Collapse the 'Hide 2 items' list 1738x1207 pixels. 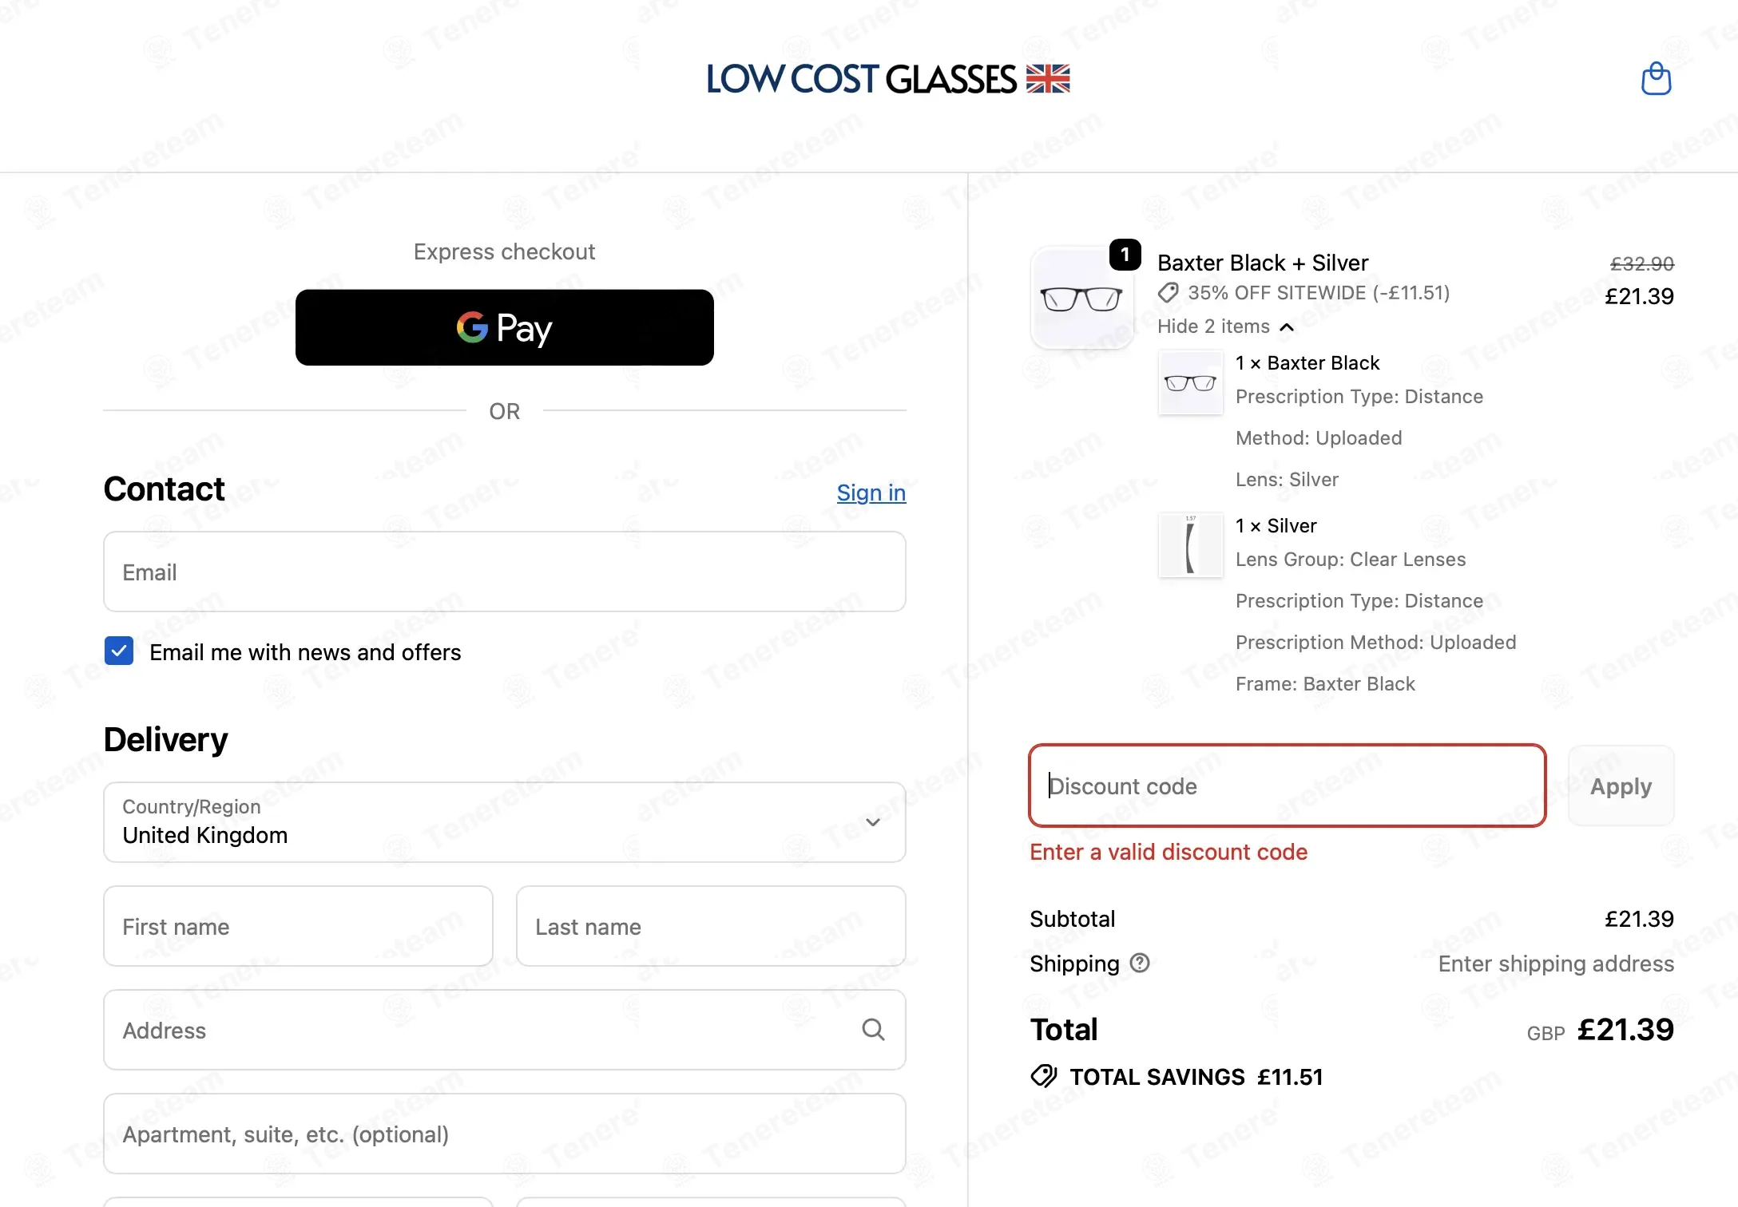pyautogui.click(x=1225, y=326)
